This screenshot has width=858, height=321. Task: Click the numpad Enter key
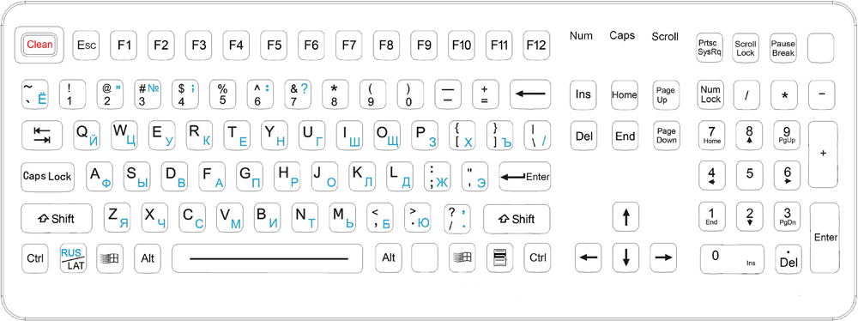point(825,238)
